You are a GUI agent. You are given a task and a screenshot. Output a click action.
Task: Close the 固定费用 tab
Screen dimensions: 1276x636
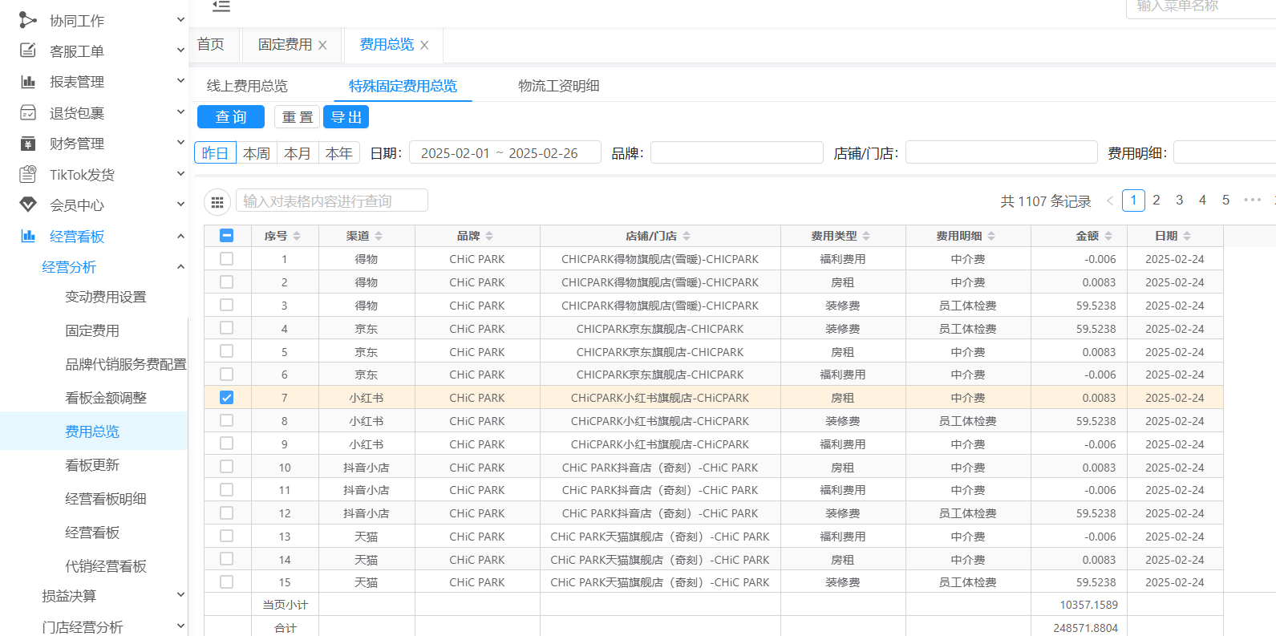tap(322, 46)
